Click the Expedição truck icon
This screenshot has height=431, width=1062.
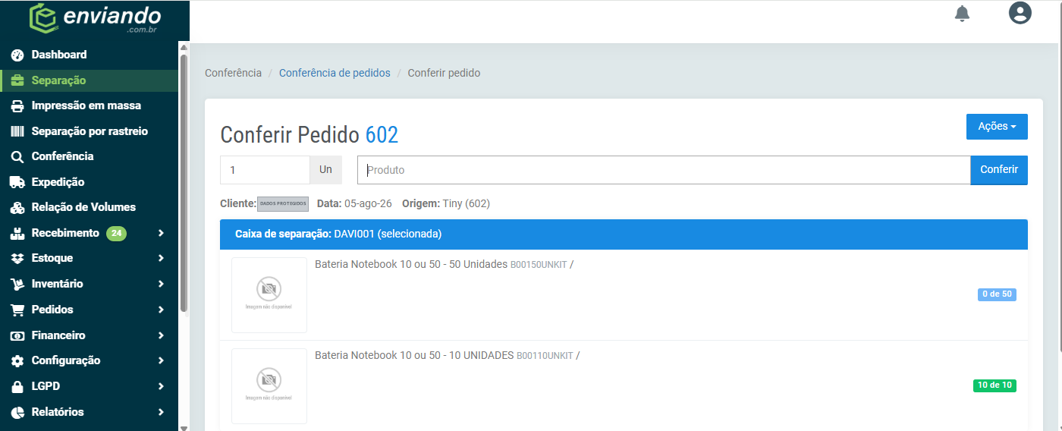click(17, 182)
